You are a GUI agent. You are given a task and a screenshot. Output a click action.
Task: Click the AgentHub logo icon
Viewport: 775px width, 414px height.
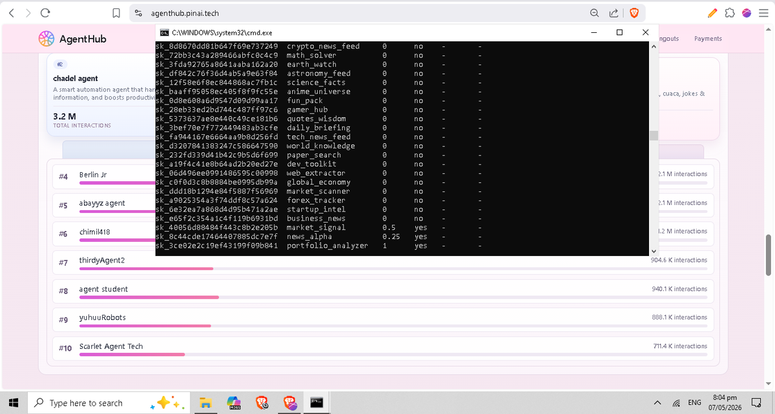(46, 39)
